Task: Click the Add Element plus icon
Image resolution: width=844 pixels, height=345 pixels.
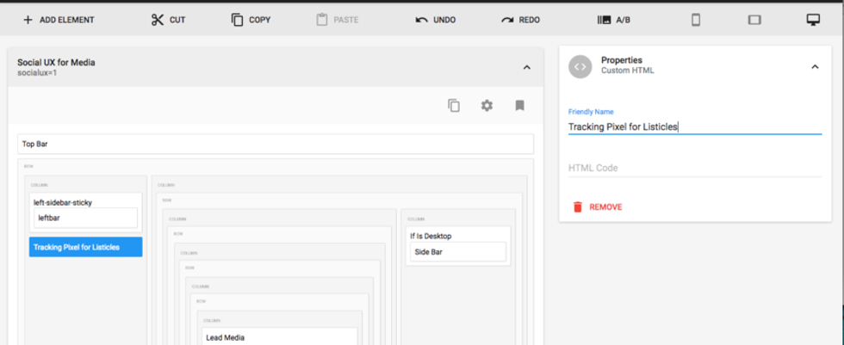Action: [28, 20]
